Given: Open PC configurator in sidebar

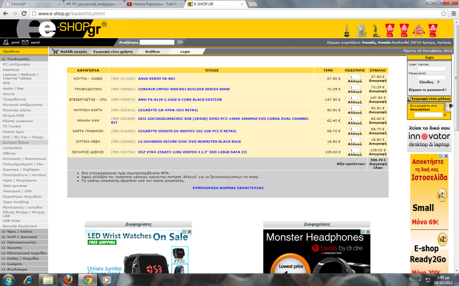Looking at the screenshot, I should click(x=16, y=64).
